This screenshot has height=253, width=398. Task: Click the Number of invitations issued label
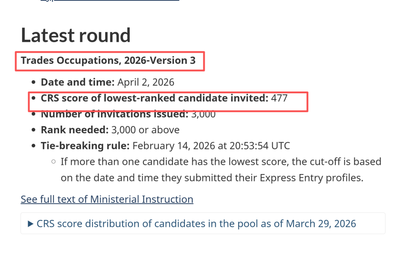pyautogui.click(x=115, y=114)
